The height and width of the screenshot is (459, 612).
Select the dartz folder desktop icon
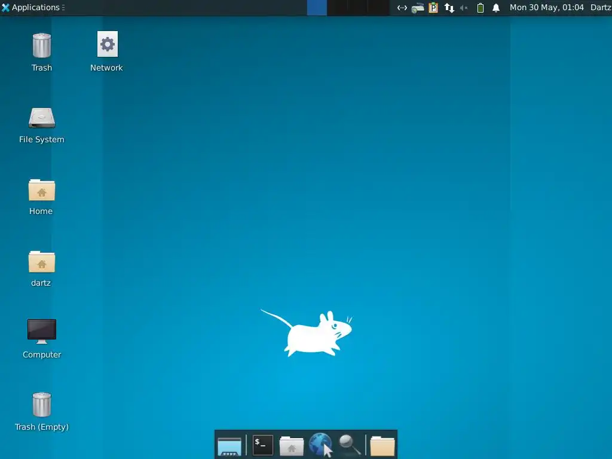click(x=42, y=262)
